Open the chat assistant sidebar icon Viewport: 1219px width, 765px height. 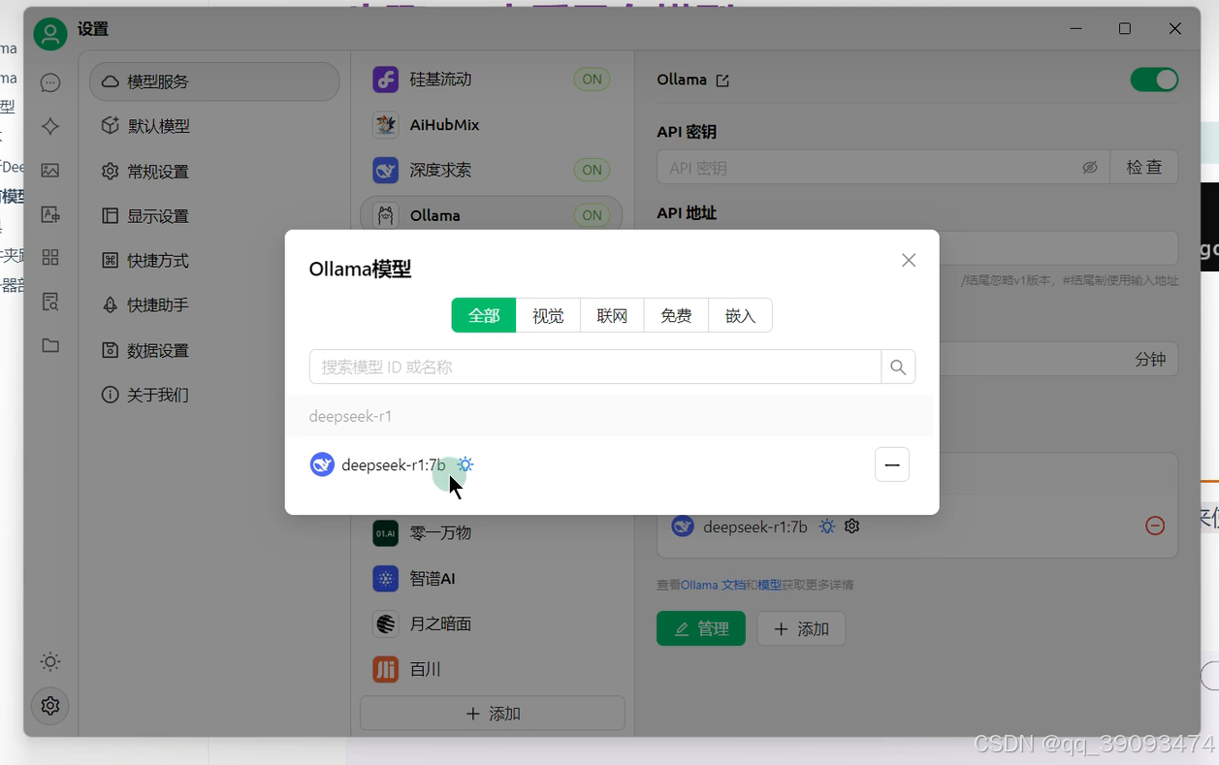click(x=50, y=83)
